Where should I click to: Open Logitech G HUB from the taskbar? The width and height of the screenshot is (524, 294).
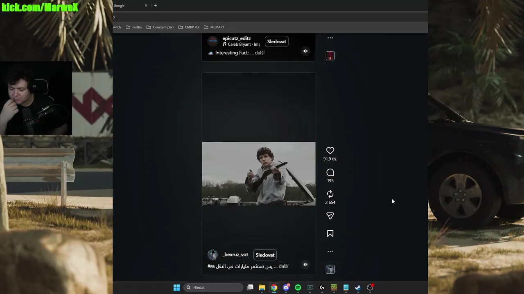[322, 287]
